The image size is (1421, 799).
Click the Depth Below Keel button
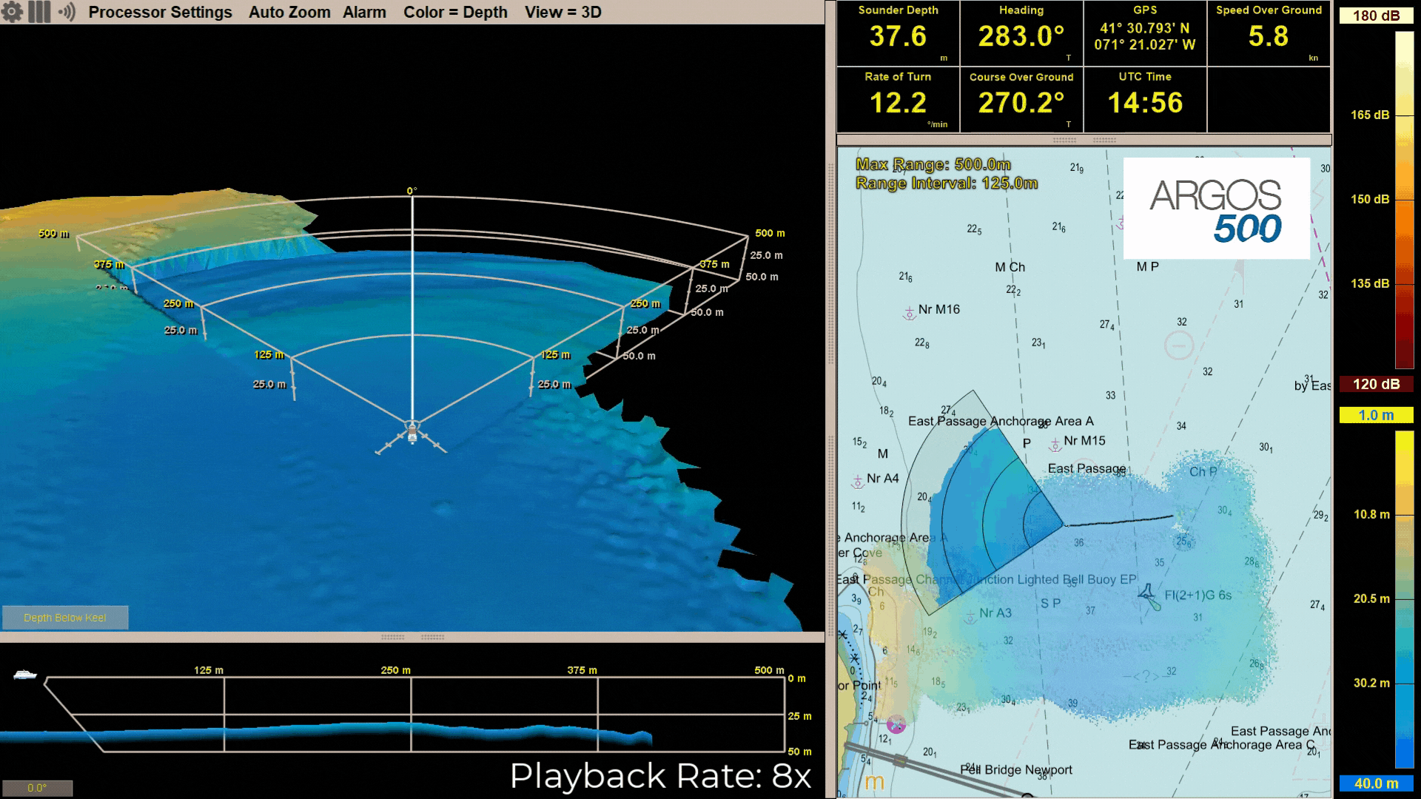[x=65, y=618]
